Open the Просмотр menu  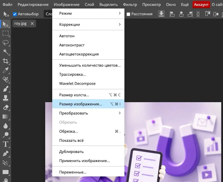pyautogui.click(x=151, y=5)
